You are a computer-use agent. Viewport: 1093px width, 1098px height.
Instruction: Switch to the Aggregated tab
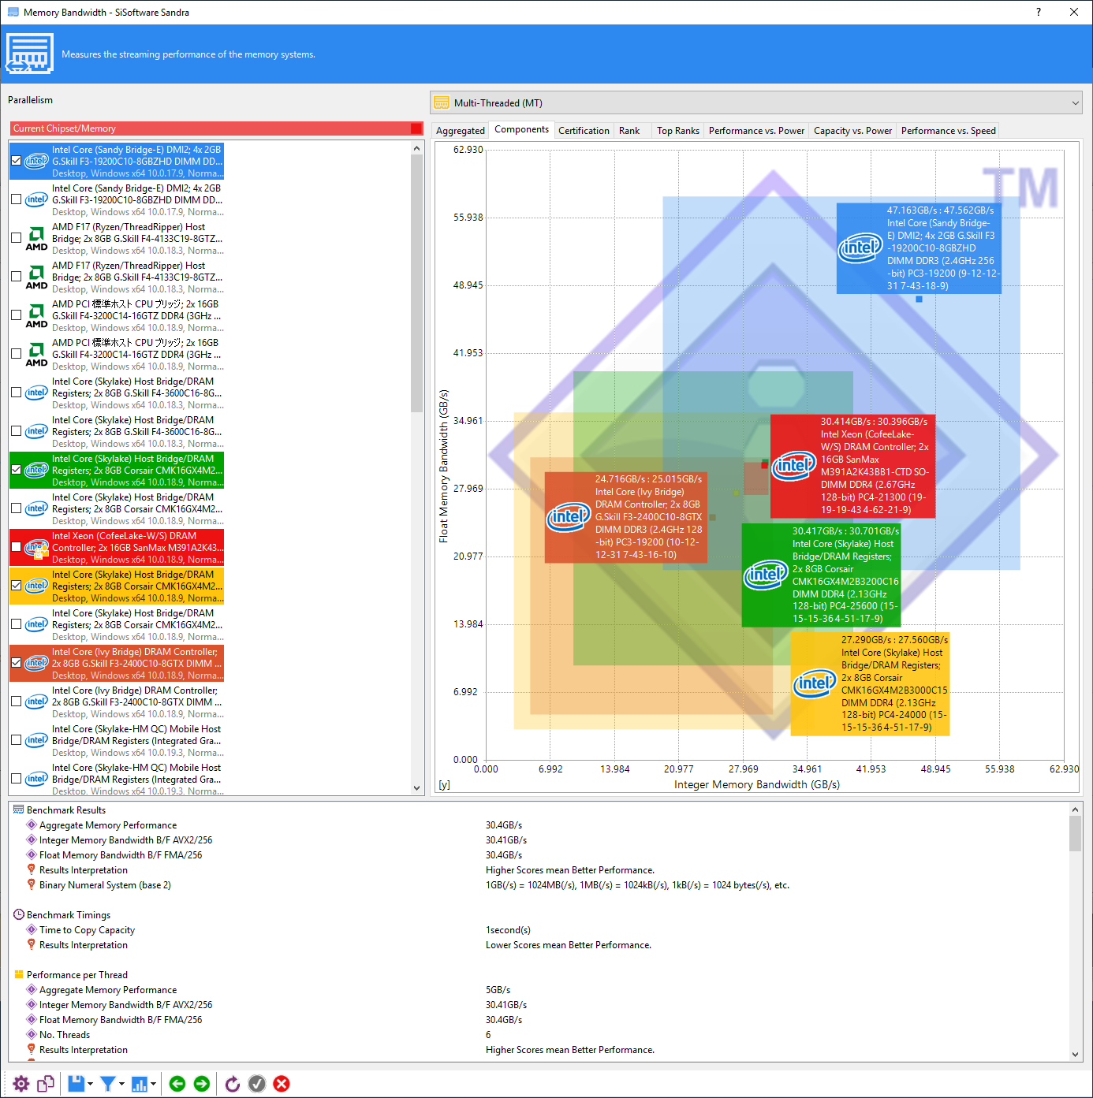tap(461, 131)
